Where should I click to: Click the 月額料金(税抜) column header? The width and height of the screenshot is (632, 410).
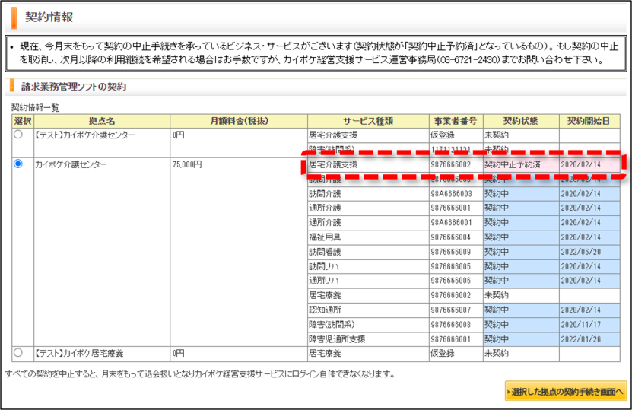[239, 121]
